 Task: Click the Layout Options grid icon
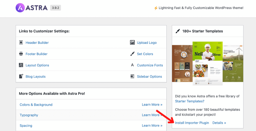click(21, 65)
